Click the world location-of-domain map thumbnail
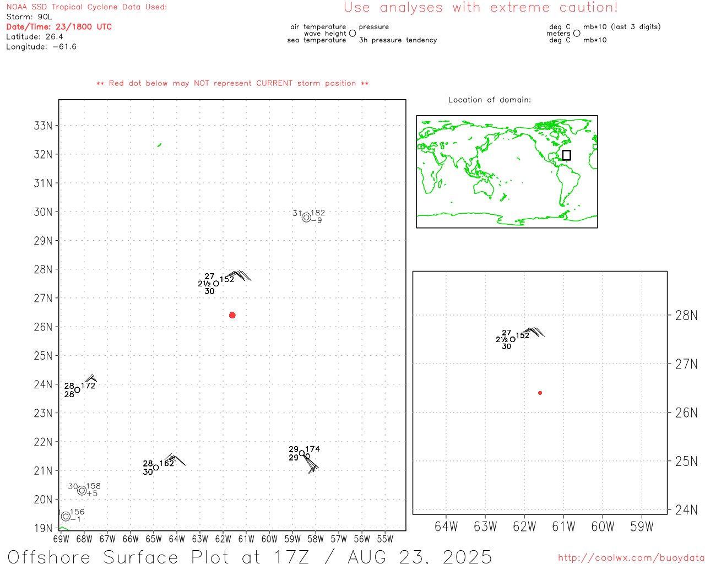 point(507,172)
